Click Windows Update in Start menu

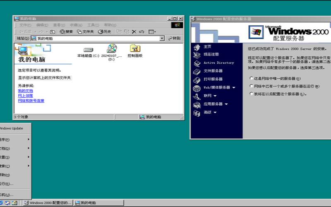15,128
